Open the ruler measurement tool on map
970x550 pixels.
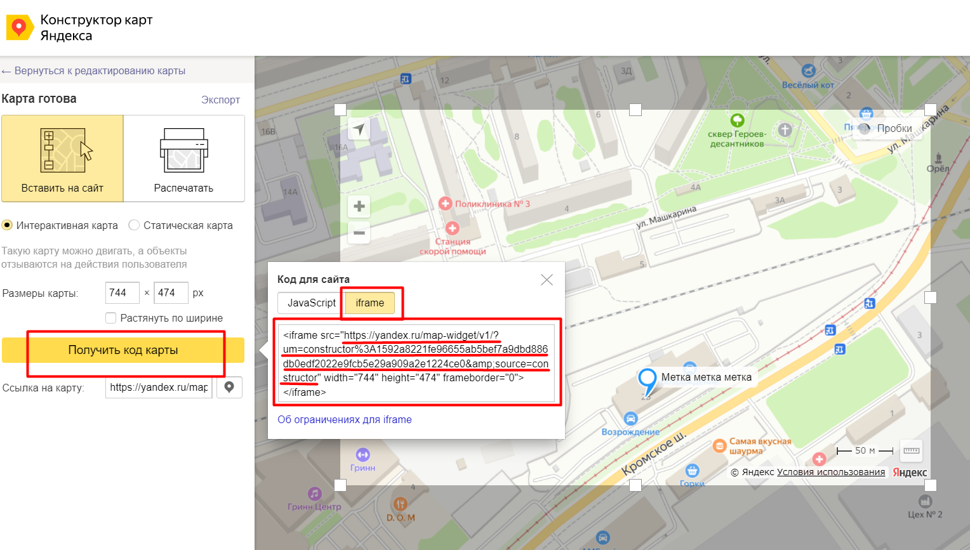coord(912,450)
